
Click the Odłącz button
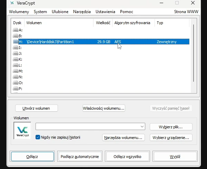[32, 157]
